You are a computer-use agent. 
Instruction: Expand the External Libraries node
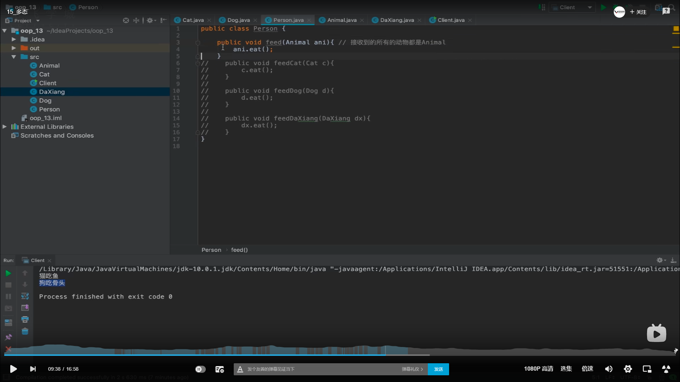[x=5, y=127]
